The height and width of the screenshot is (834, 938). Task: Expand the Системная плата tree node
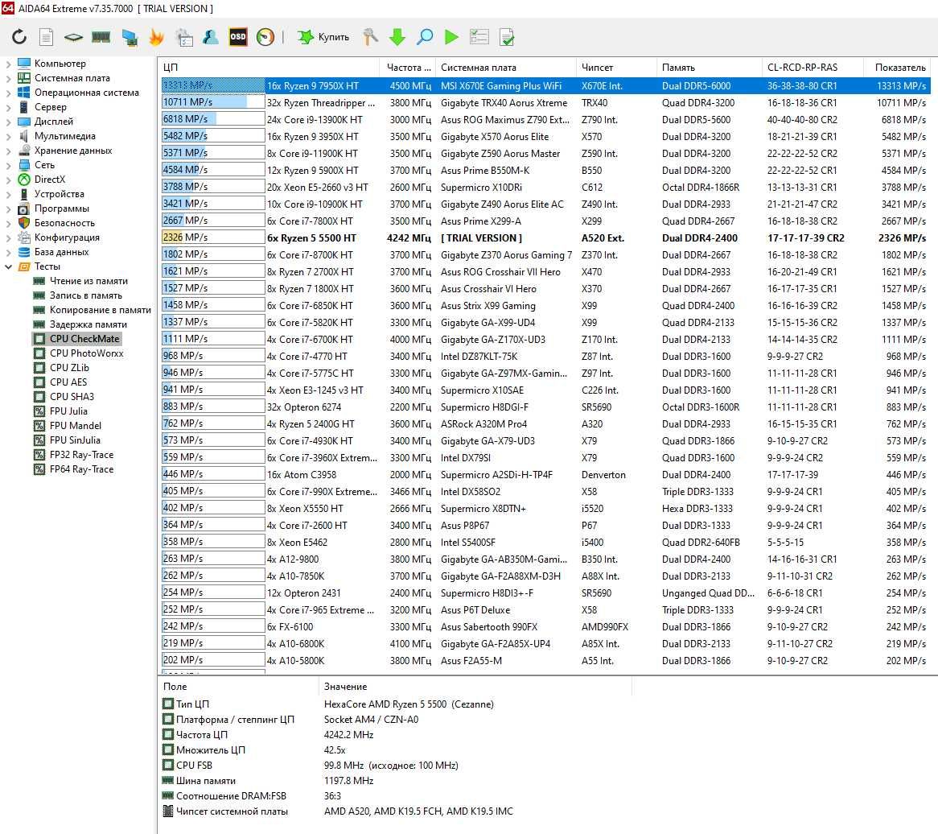point(8,78)
